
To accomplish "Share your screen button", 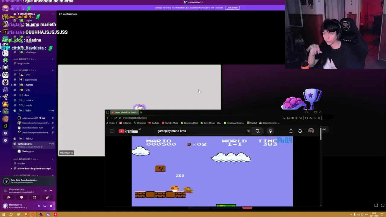I will coord(22,197).
